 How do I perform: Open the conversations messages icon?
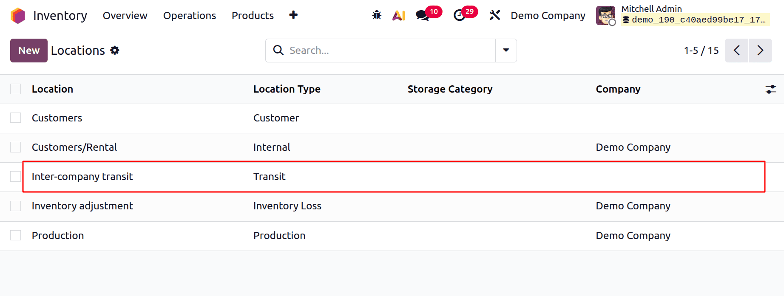[422, 16]
